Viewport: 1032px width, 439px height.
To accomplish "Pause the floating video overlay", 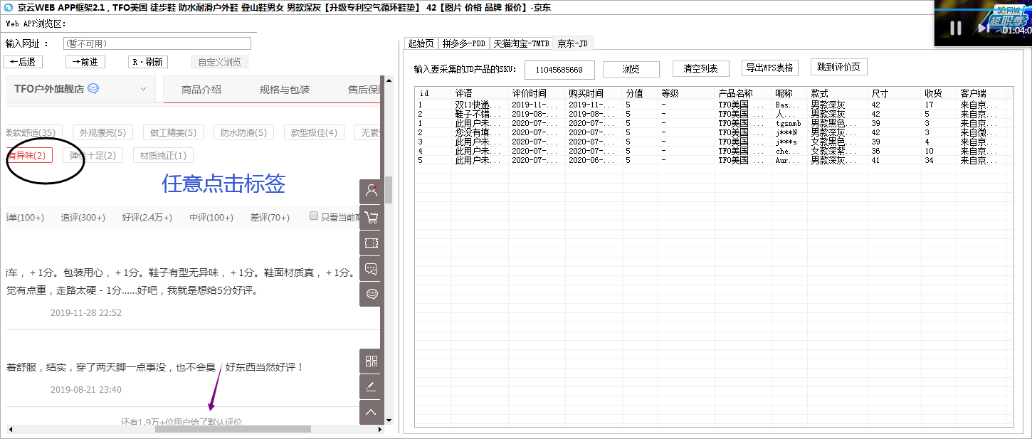I will (956, 28).
